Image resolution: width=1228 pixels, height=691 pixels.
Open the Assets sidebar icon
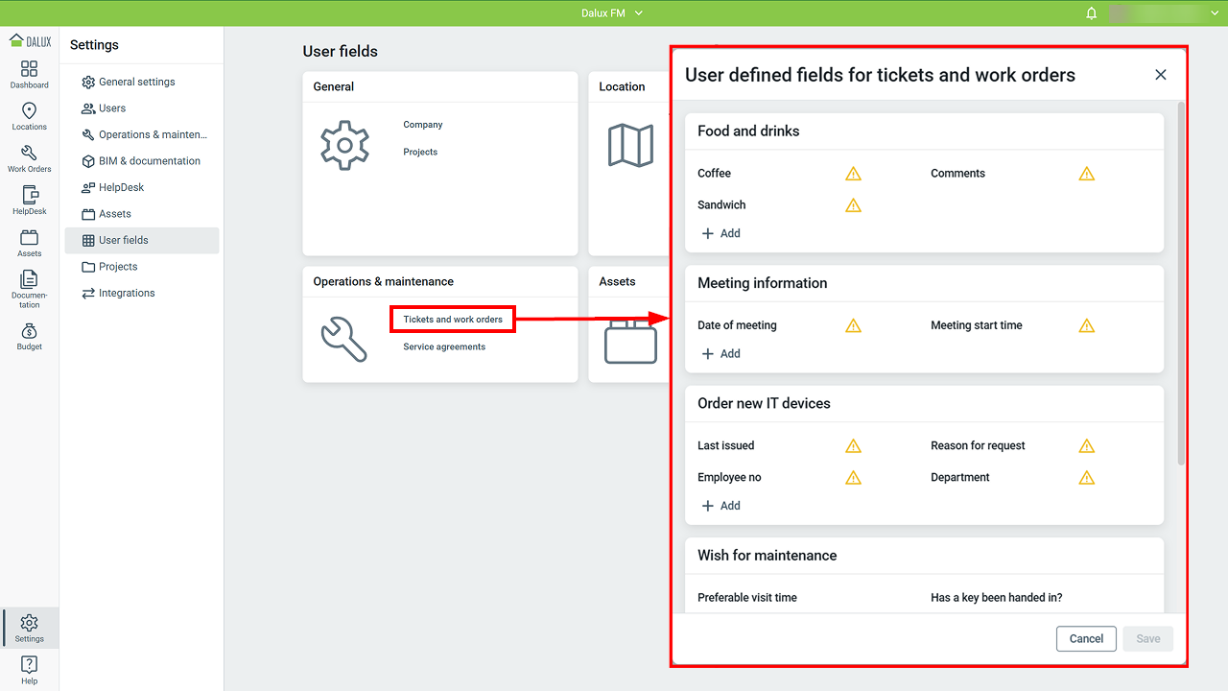(x=29, y=243)
